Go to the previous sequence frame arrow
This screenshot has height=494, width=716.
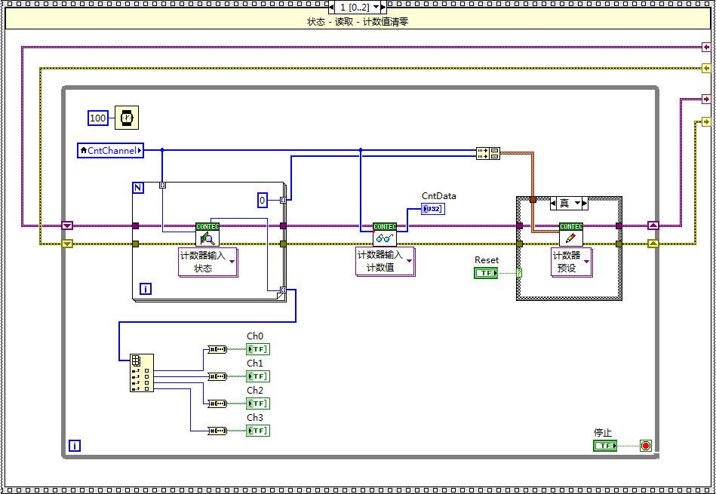point(332,7)
